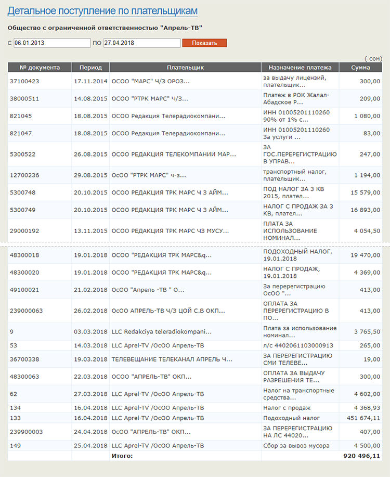
Task: Click payment purpose 'л/с 4402061103000913'
Action: click(297, 345)
